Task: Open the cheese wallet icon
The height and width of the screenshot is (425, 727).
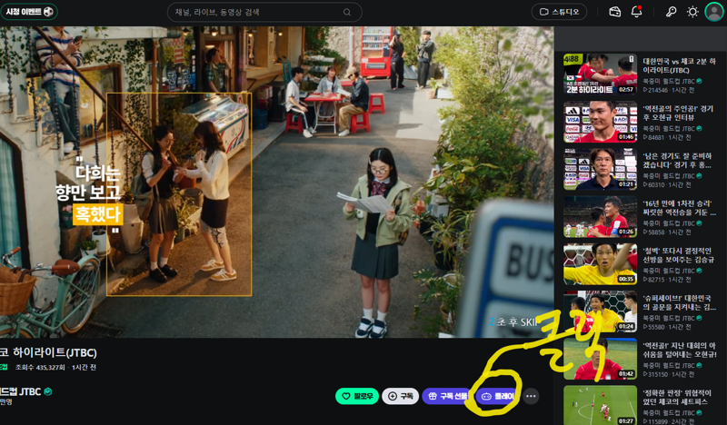Action: (x=615, y=12)
